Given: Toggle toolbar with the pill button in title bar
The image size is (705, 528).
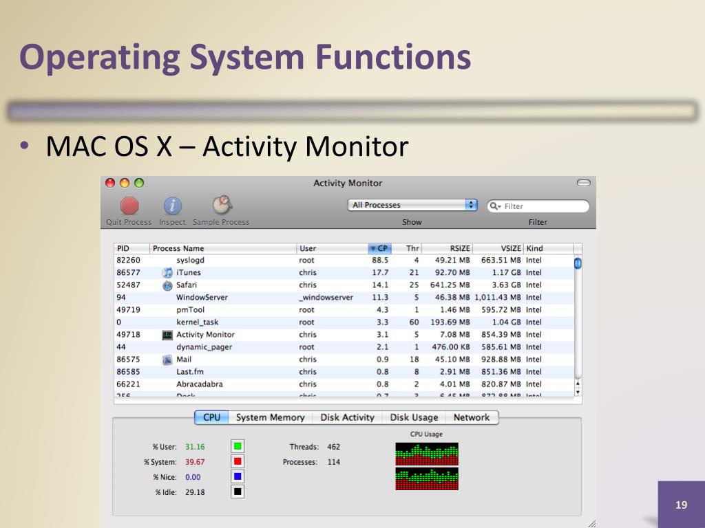Looking at the screenshot, I should pos(584,183).
